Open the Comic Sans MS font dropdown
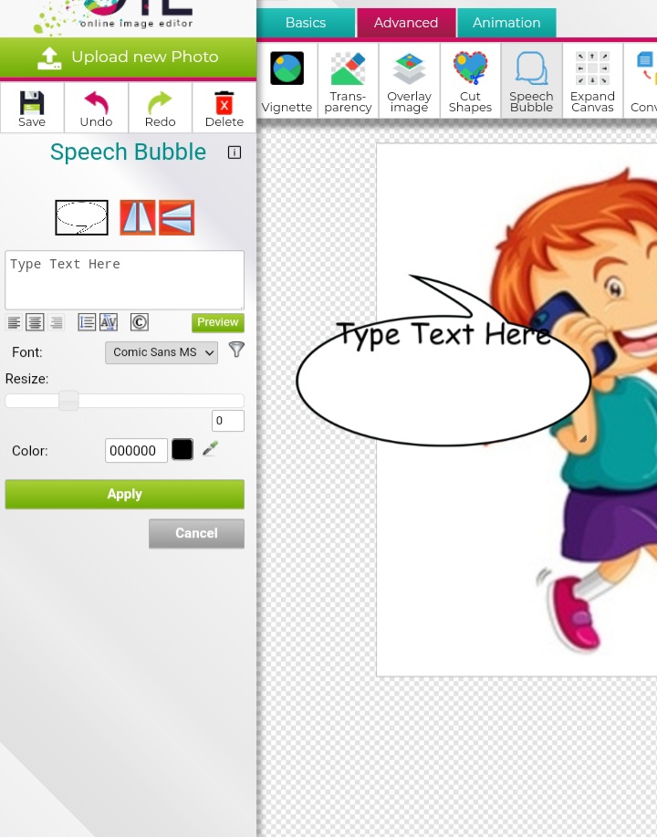This screenshot has width=657, height=837. pyautogui.click(x=162, y=352)
